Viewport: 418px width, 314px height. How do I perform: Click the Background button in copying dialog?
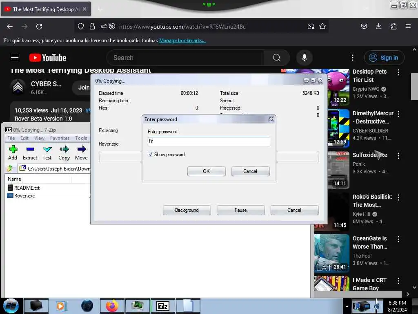(187, 210)
